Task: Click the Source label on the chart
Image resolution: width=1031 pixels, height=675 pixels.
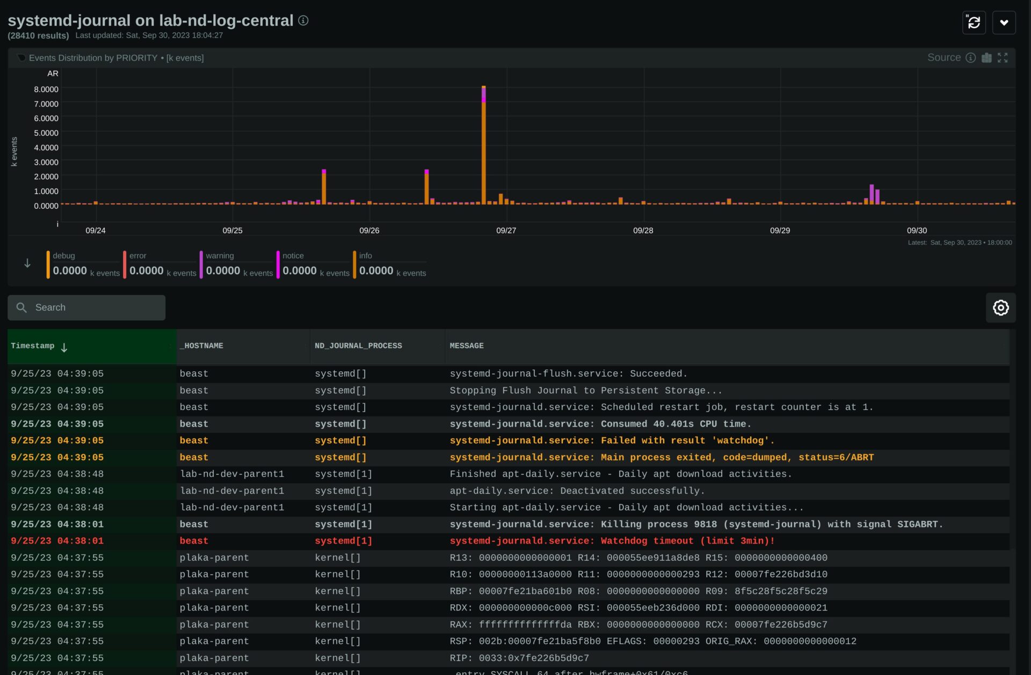Action: pos(943,57)
